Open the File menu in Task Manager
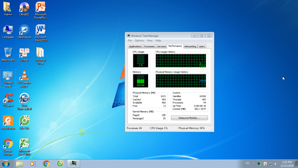This screenshot has width=298, height=168. [x=130, y=41]
